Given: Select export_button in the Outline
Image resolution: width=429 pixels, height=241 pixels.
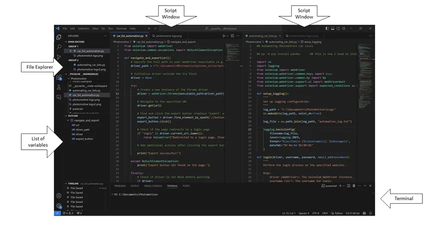Looking at the screenshot, I should pos(84,139).
